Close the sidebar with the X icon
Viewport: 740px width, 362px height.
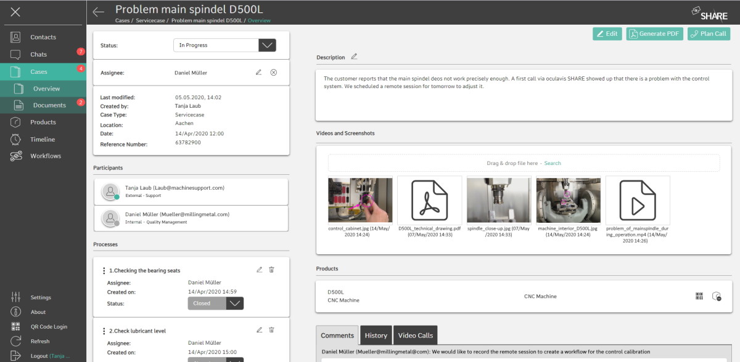click(x=15, y=12)
